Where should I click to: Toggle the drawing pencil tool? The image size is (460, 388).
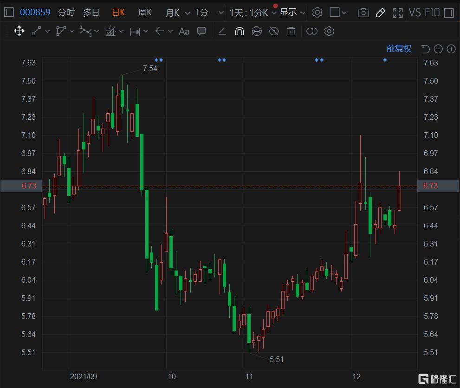tap(381, 13)
